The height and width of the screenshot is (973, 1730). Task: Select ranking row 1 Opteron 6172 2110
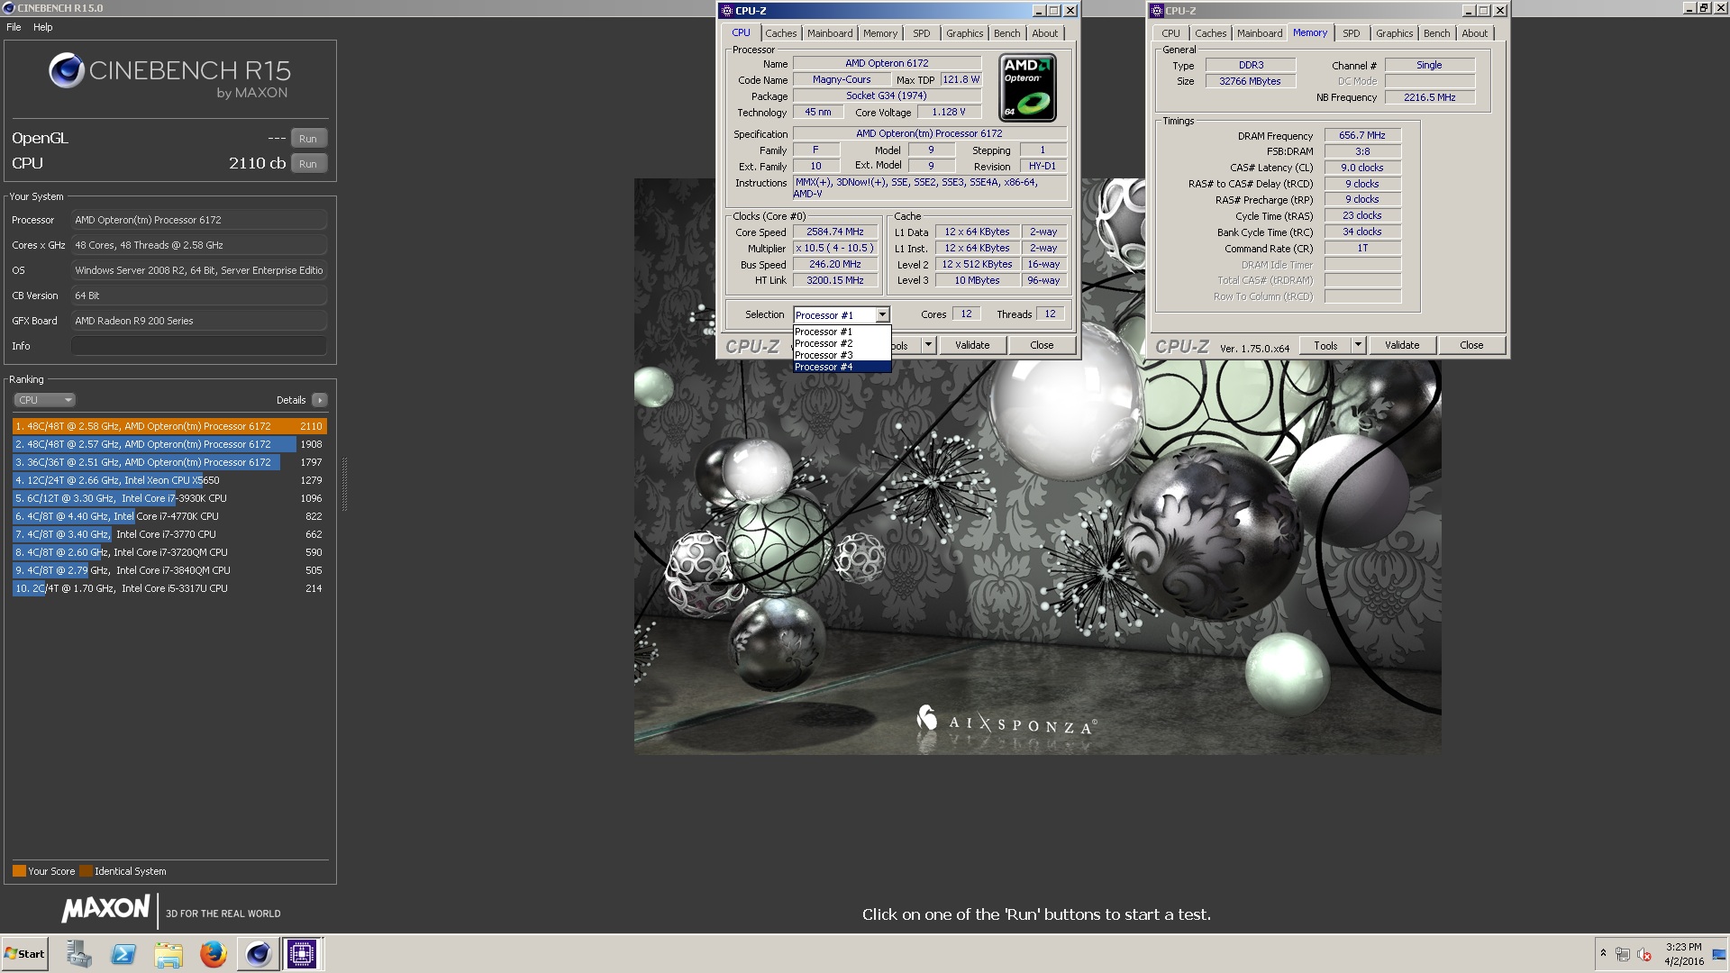pos(169,426)
